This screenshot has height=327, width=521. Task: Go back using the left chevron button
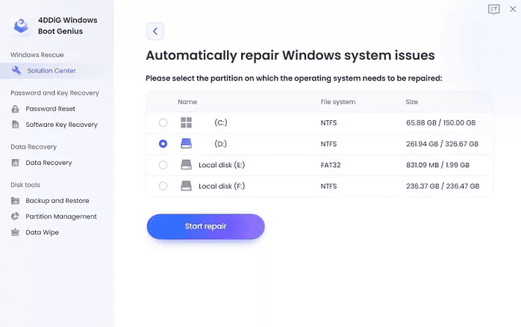(155, 31)
